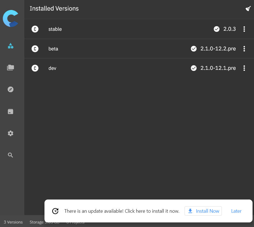This screenshot has height=227, width=254.
Task: Click the cleanup broom icon
Action: [248, 9]
